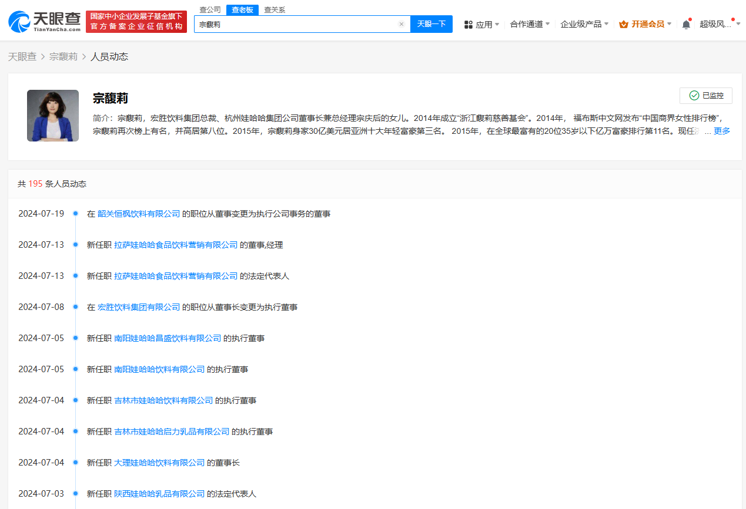
Task: Switch to the 查关系 search tab
Action: click(x=273, y=9)
